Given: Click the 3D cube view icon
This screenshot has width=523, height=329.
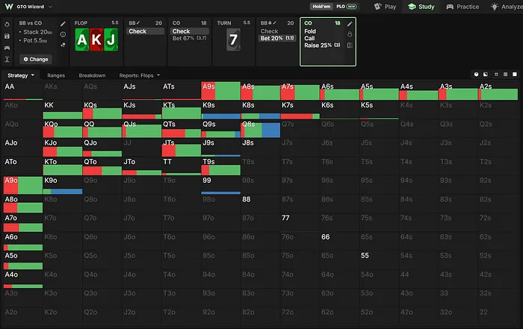Looking at the screenshot, I should pos(476,75).
